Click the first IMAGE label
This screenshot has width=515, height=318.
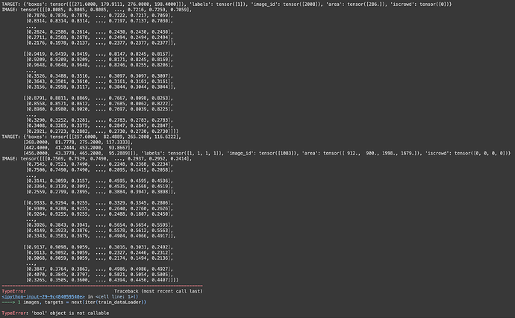(10, 10)
